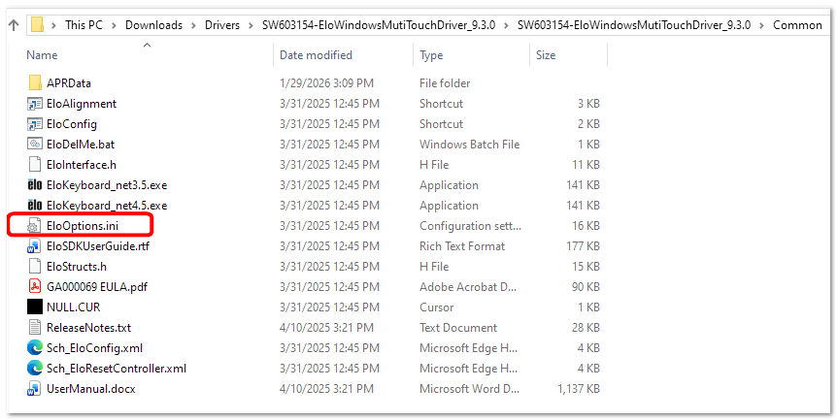The width and height of the screenshot is (837, 420).
Task: Click the Up arrow navigation button
Action: (x=15, y=25)
